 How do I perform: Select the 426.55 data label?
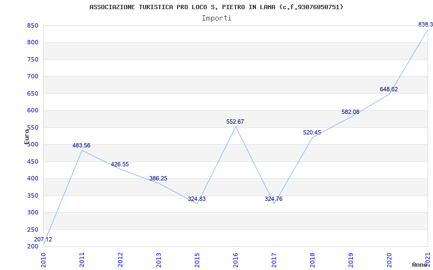[120, 165]
